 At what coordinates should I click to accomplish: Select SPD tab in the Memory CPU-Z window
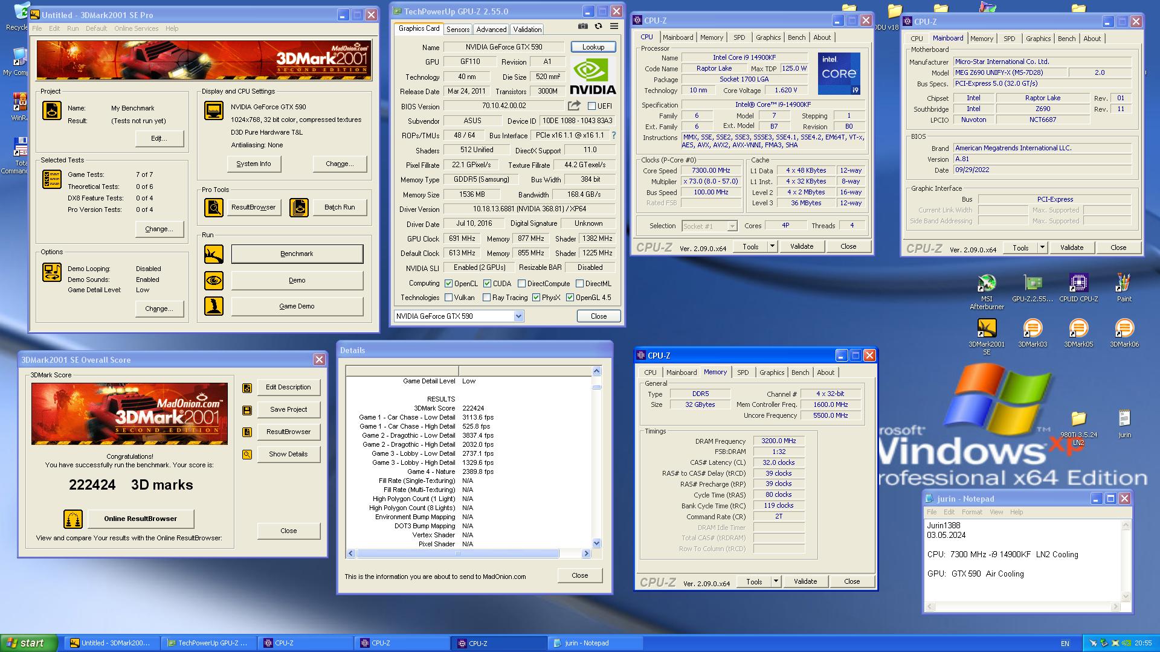coord(743,372)
